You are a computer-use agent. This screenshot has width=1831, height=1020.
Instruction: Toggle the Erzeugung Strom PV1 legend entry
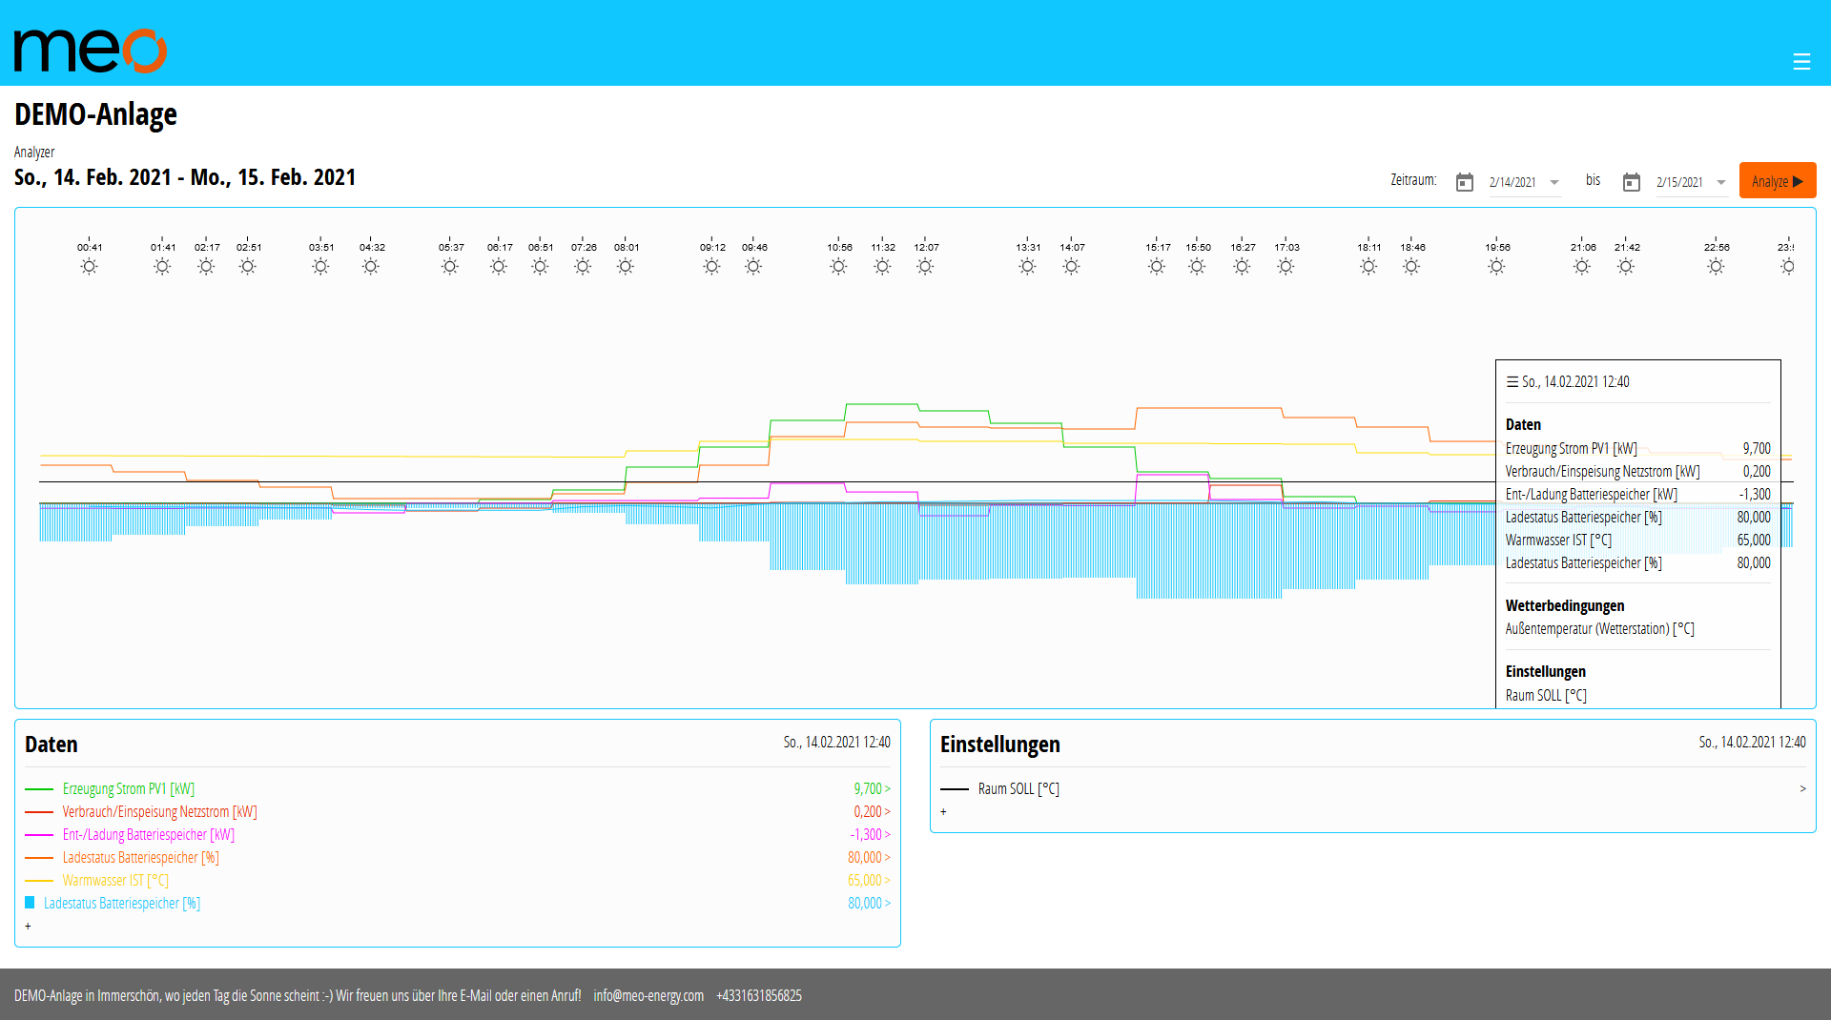[x=128, y=788]
